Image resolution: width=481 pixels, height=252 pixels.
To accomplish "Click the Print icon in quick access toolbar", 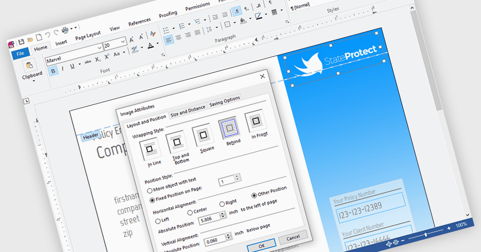I will tap(65, 31).
